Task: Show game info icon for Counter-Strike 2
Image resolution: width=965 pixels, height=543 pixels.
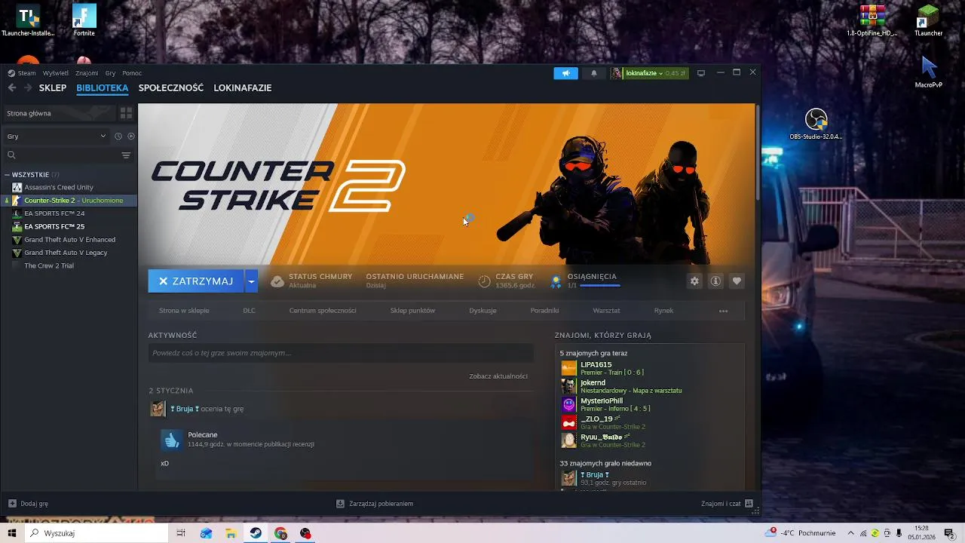Action: click(x=715, y=281)
